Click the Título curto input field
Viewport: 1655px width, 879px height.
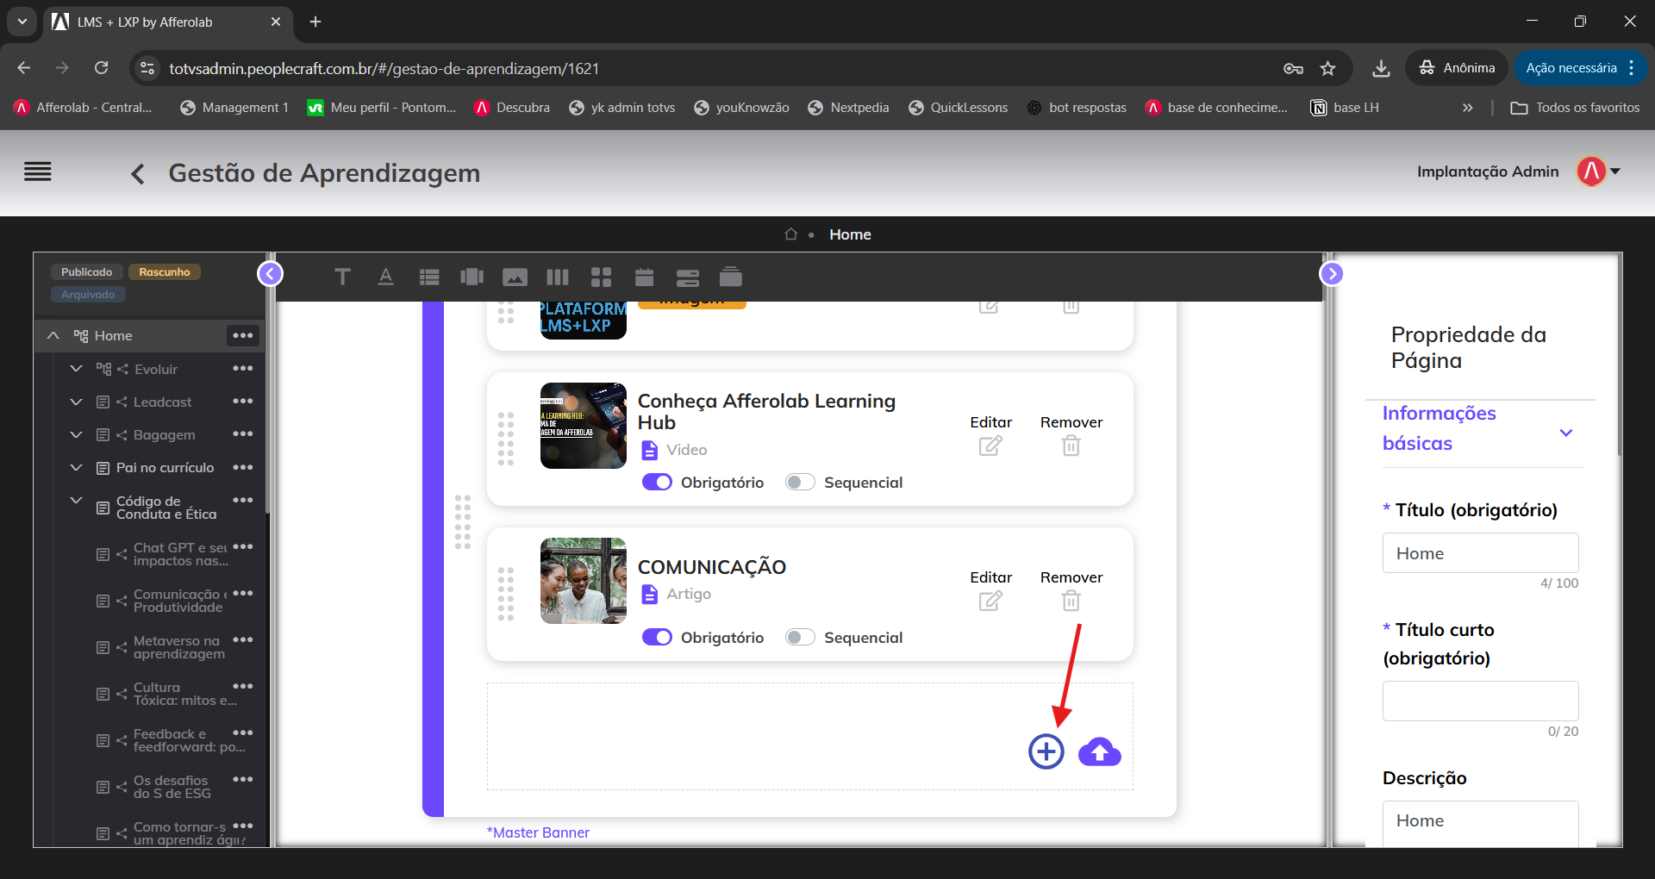point(1480,701)
